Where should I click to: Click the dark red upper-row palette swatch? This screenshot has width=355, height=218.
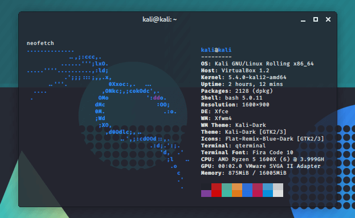pyautogui.click(x=217, y=187)
